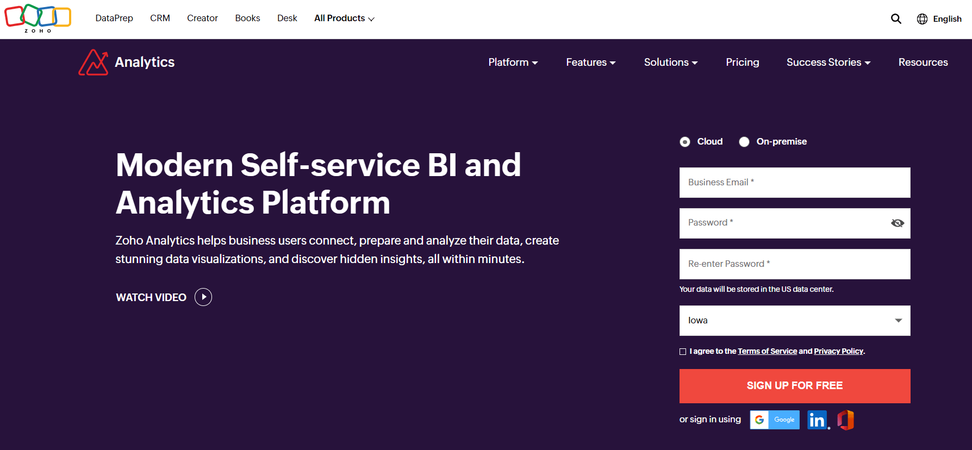Select the On-premise radio button
The width and height of the screenshot is (972, 450).
click(x=744, y=142)
